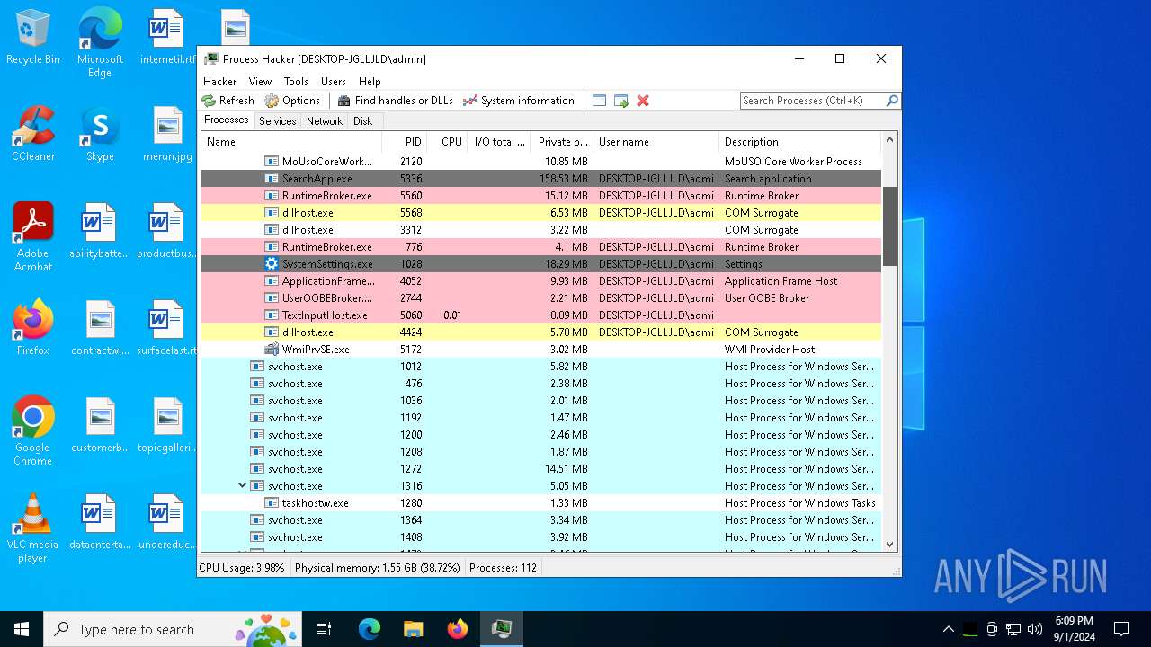Open Task View on the taskbar
The image size is (1151, 647).
[x=324, y=629]
